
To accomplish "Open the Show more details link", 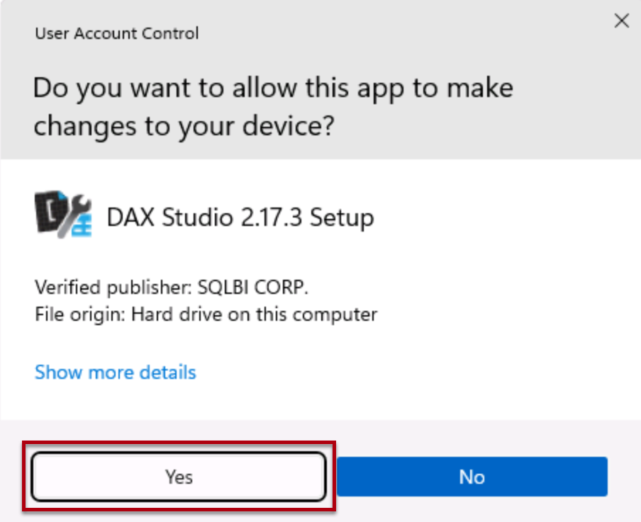I will (x=116, y=372).
